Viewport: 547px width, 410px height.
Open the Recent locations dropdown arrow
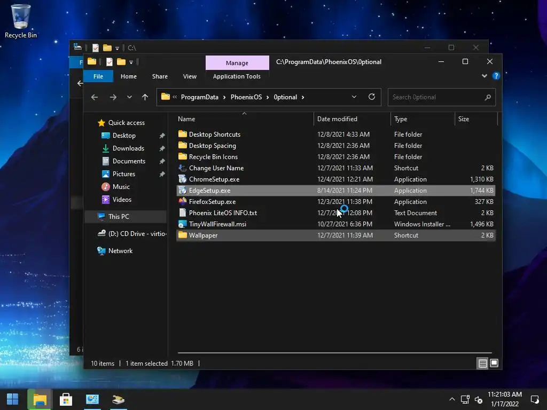coord(129,97)
